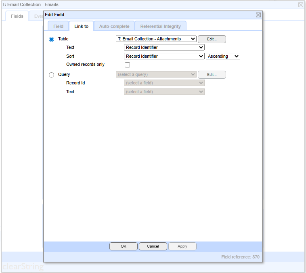The width and height of the screenshot is (306, 273).
Task: Open the Sort field dropdown
Action: click(164, 56)
